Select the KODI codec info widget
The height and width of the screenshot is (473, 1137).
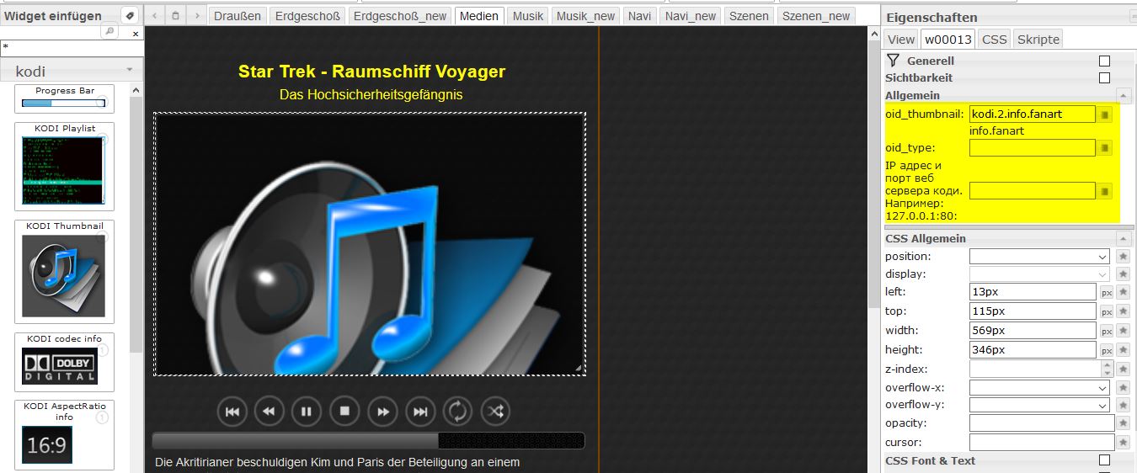(65, 362)
